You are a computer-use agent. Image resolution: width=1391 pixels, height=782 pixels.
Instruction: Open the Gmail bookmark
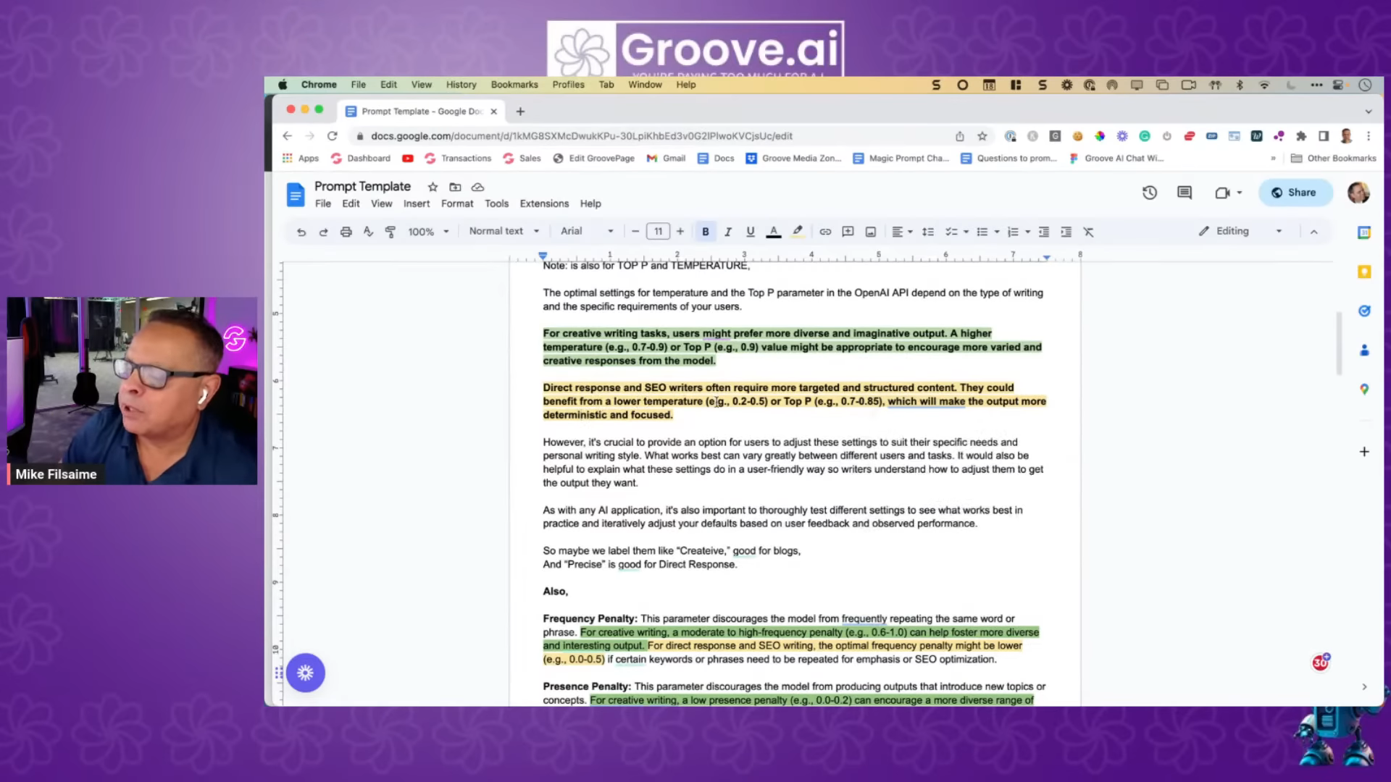[x=667, y=159]
